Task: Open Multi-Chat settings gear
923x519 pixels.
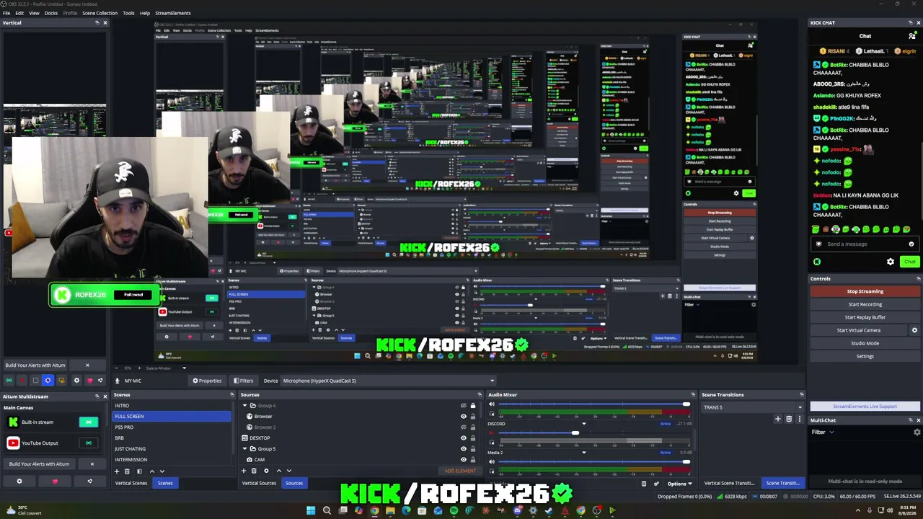Action: [x=917, y=432]
